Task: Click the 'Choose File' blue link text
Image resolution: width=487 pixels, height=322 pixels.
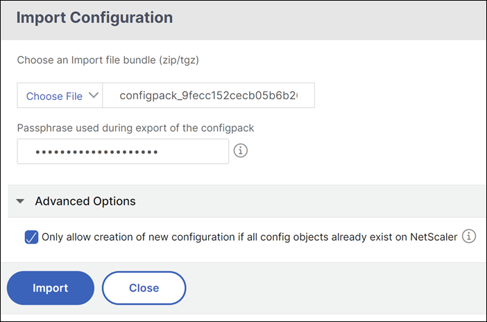Action: click(x=54, y=96)
